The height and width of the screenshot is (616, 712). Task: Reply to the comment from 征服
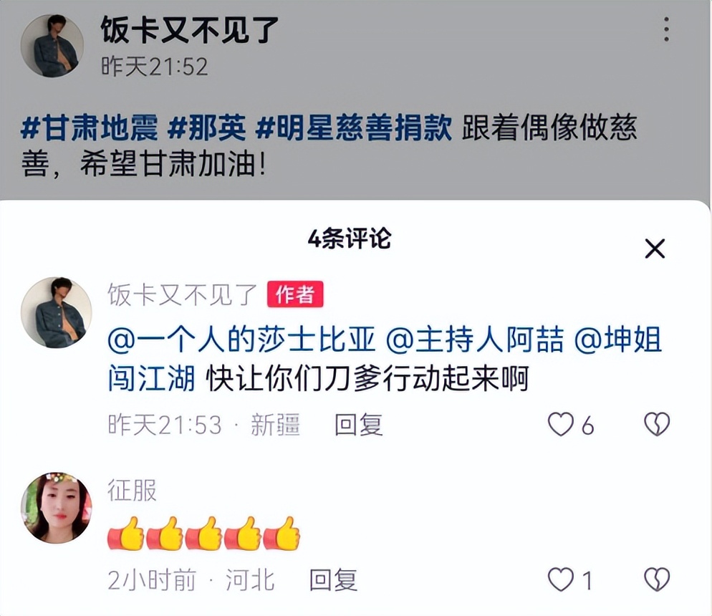(x=333, y=580)
